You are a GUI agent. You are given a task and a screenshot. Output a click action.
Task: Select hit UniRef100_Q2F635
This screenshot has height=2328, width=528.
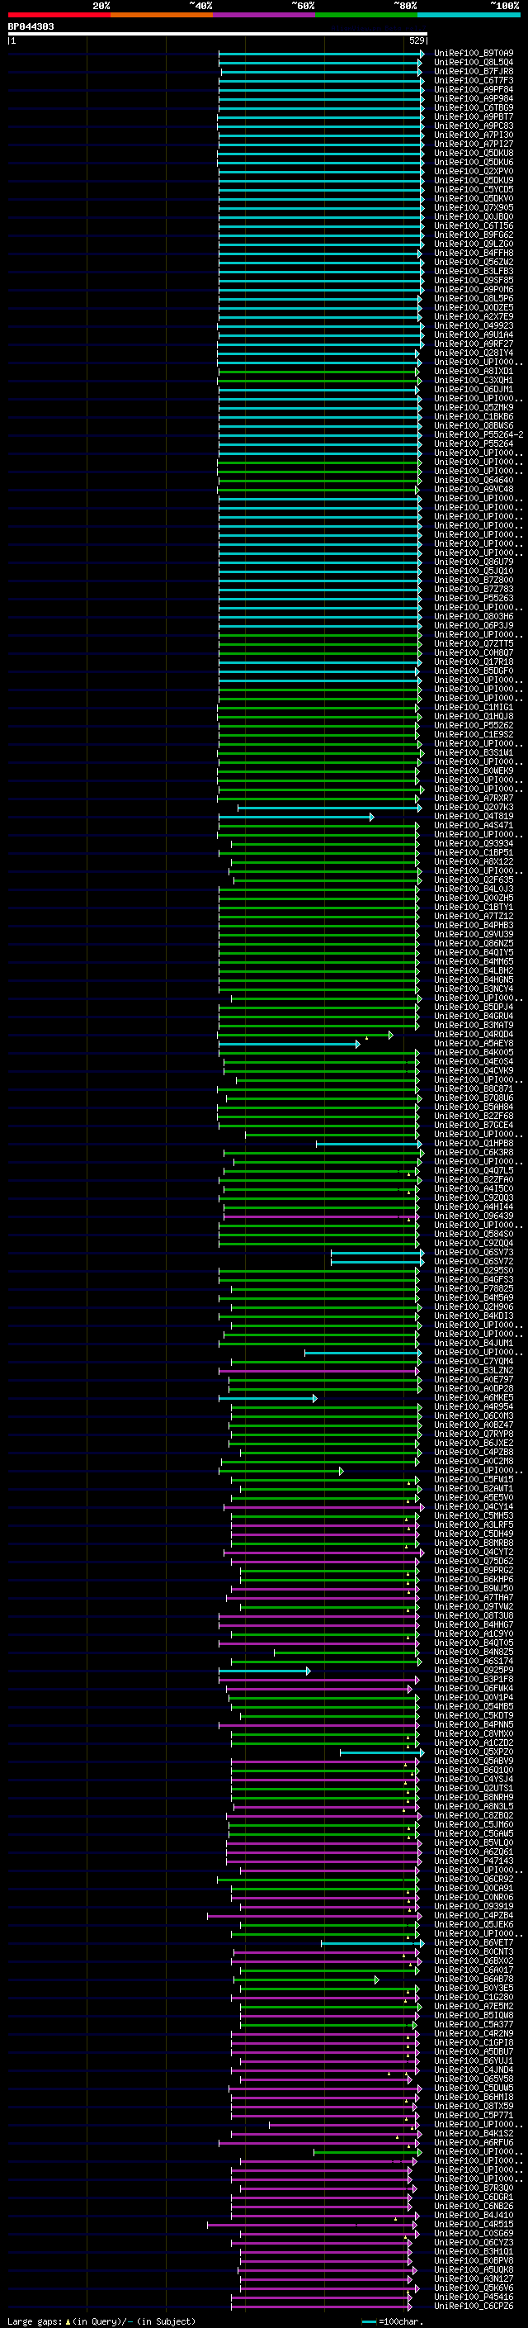(474, 880)
